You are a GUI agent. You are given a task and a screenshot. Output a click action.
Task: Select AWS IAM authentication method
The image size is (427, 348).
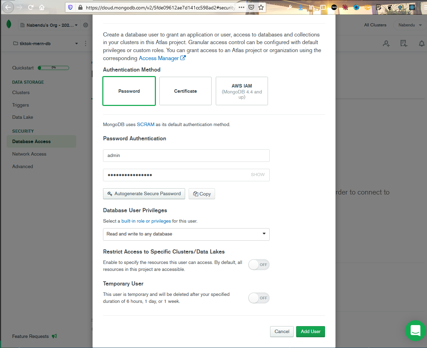pyautogui.click(x=242, y=91)
